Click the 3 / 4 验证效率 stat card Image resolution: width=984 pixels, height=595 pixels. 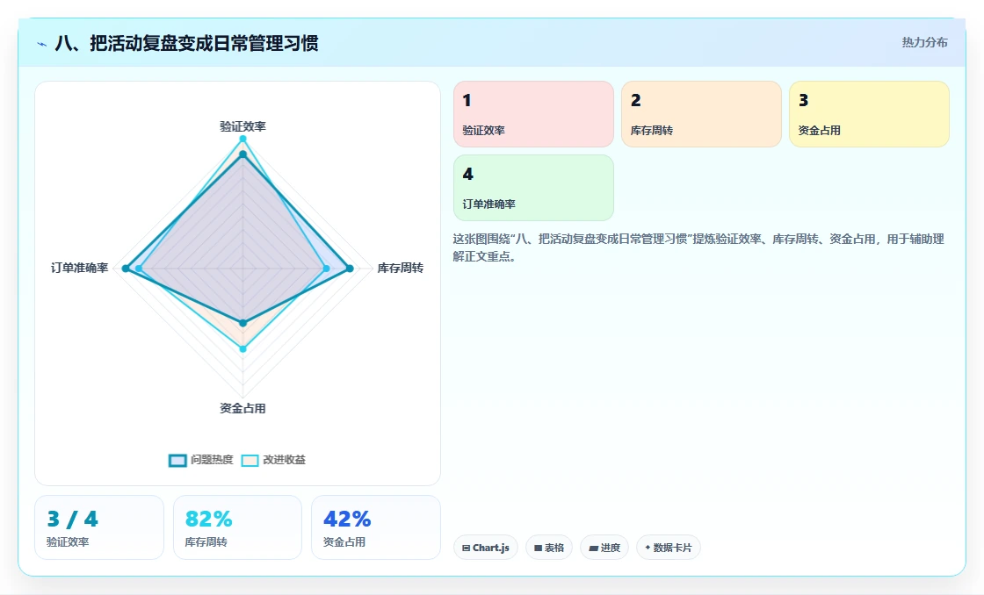click(x=99, y=527)
